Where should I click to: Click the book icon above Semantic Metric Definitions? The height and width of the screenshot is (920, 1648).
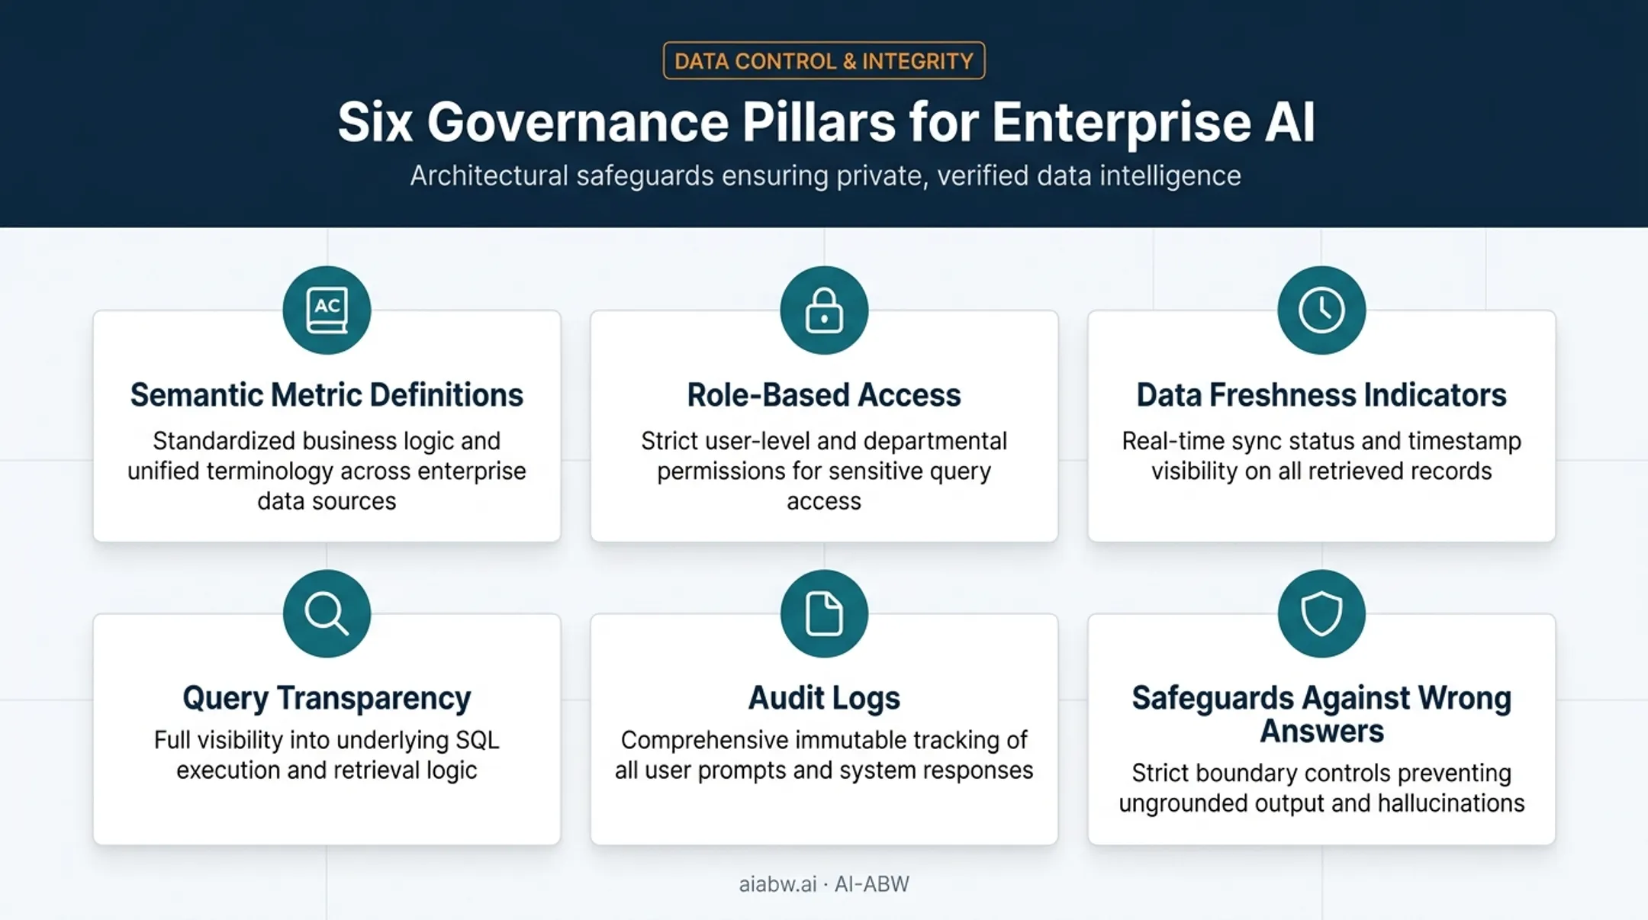[x=327, y=310]
